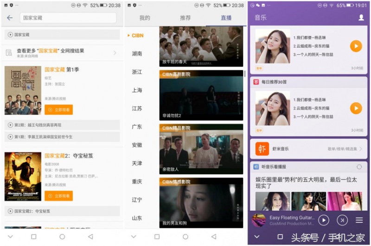Play the 国家宝藏2：夺宝秘笈 video row

pyautogui.click(x=62, y=211)
